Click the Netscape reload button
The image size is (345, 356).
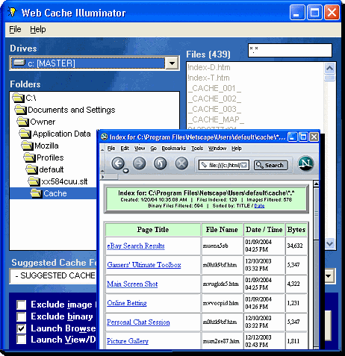(x=161, y=163)
